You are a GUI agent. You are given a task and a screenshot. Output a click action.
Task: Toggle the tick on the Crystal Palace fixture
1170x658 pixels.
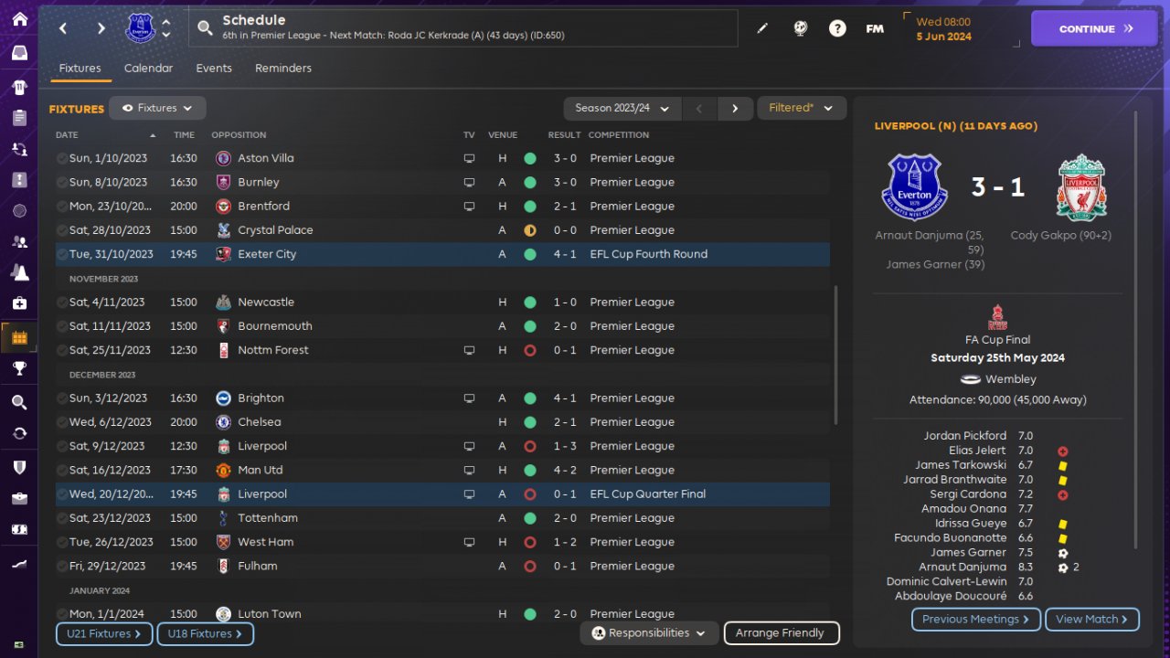(61, 230)
